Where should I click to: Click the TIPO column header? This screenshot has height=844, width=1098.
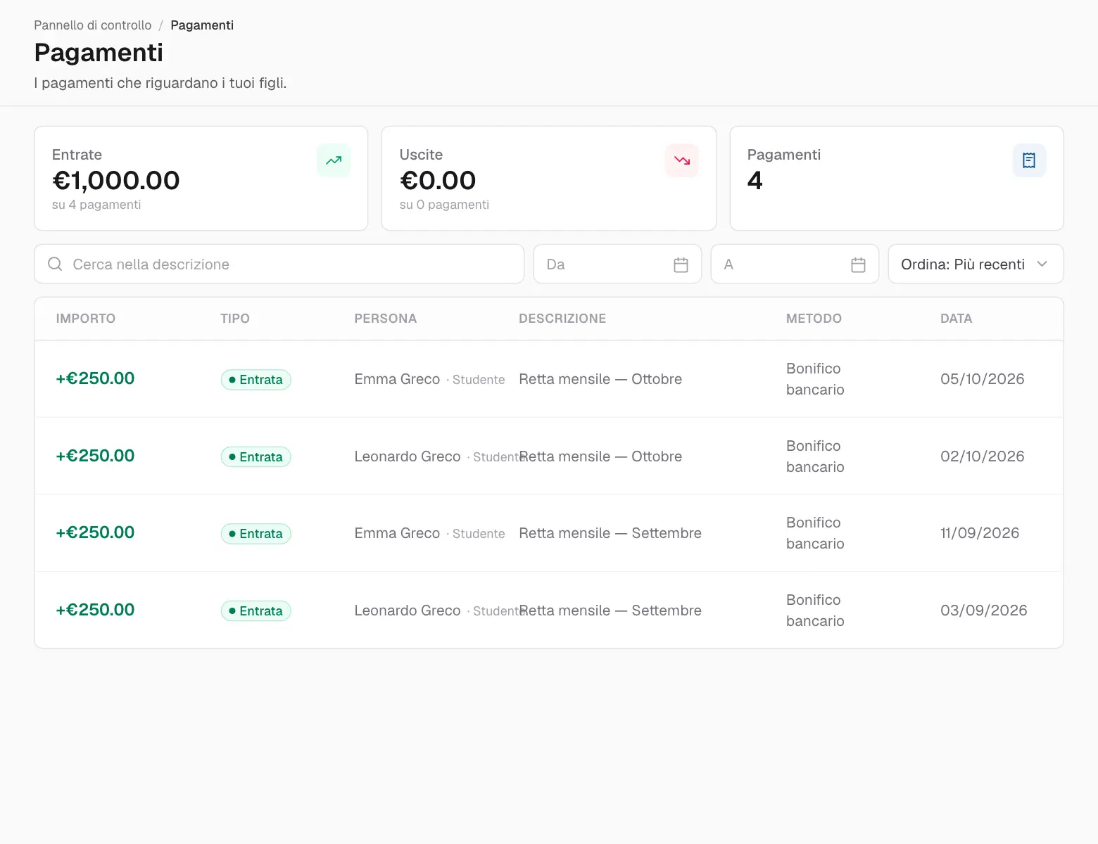tap(235, 319)
